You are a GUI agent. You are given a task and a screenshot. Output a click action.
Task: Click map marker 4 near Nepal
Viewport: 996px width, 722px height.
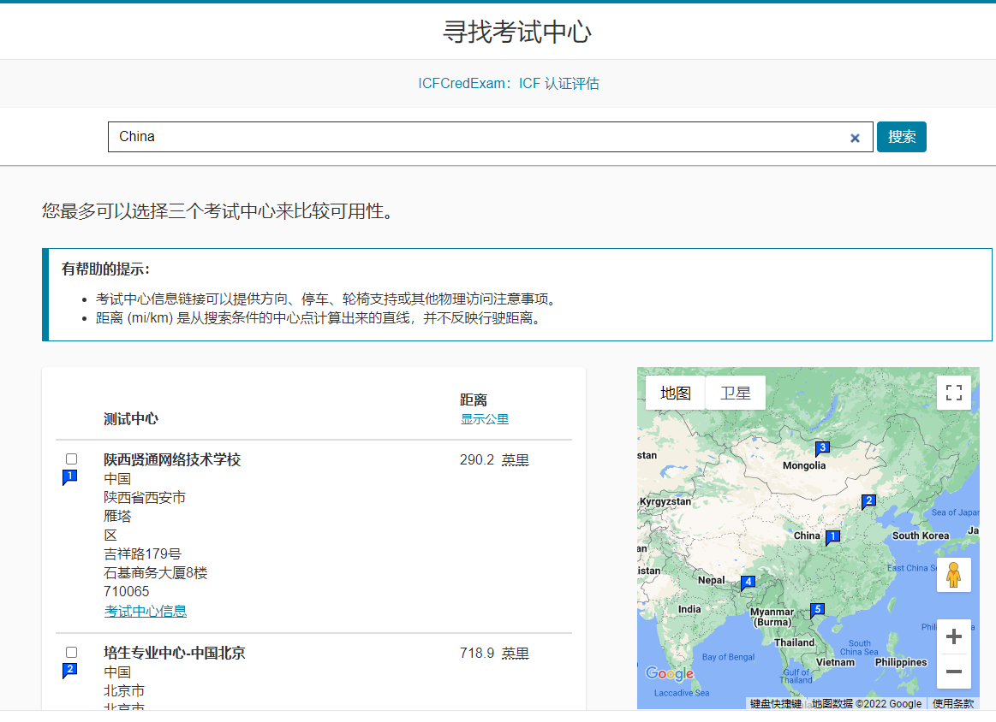tap(748, 583)
